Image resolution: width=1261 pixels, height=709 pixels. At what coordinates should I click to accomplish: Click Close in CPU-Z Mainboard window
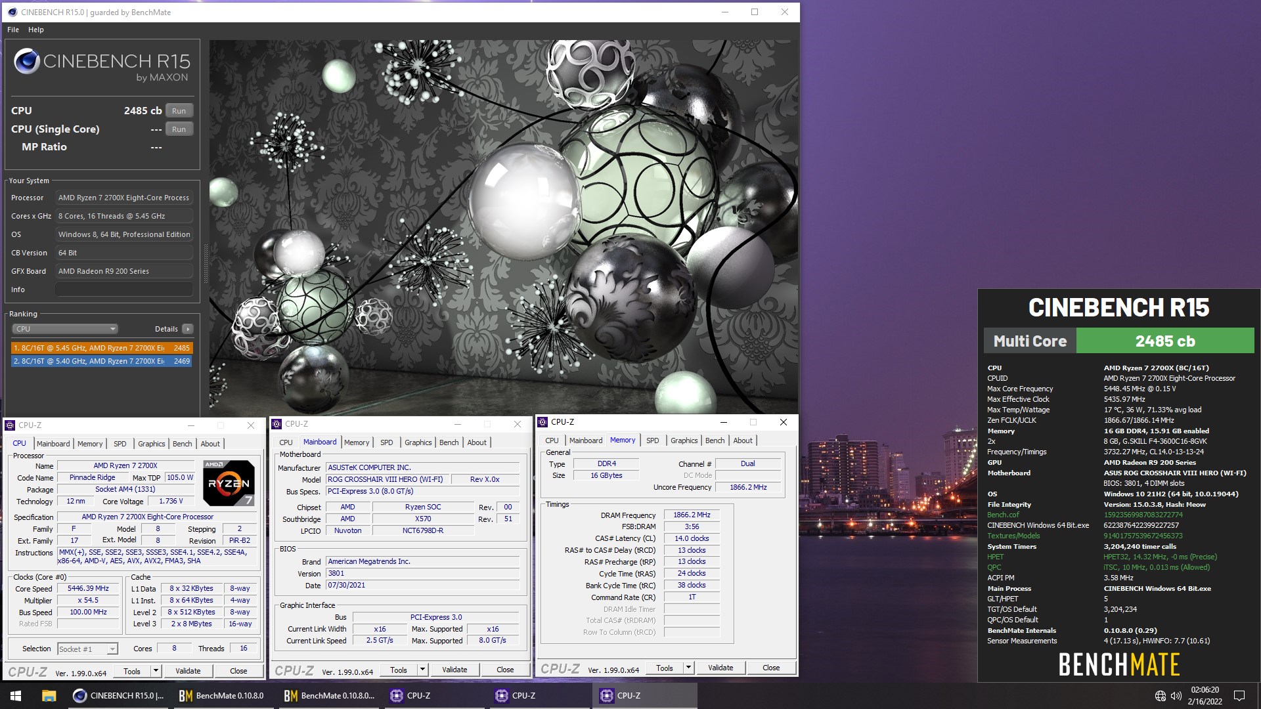[505, 670]
